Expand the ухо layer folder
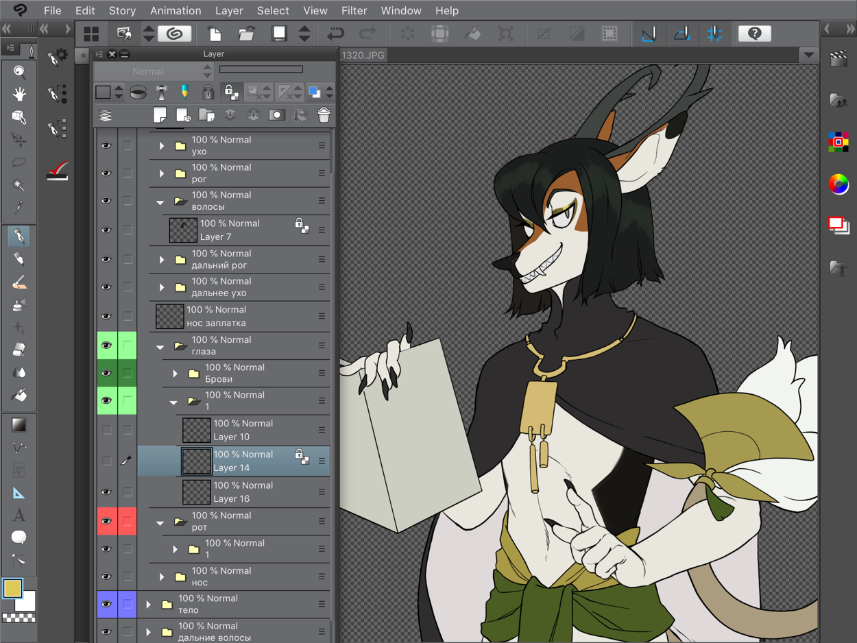This screenshot has width=857, height=643. coord(162,145)
